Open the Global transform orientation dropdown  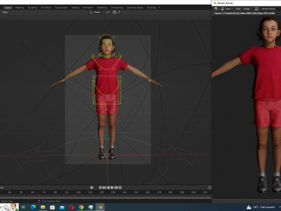tap(97, 12)
